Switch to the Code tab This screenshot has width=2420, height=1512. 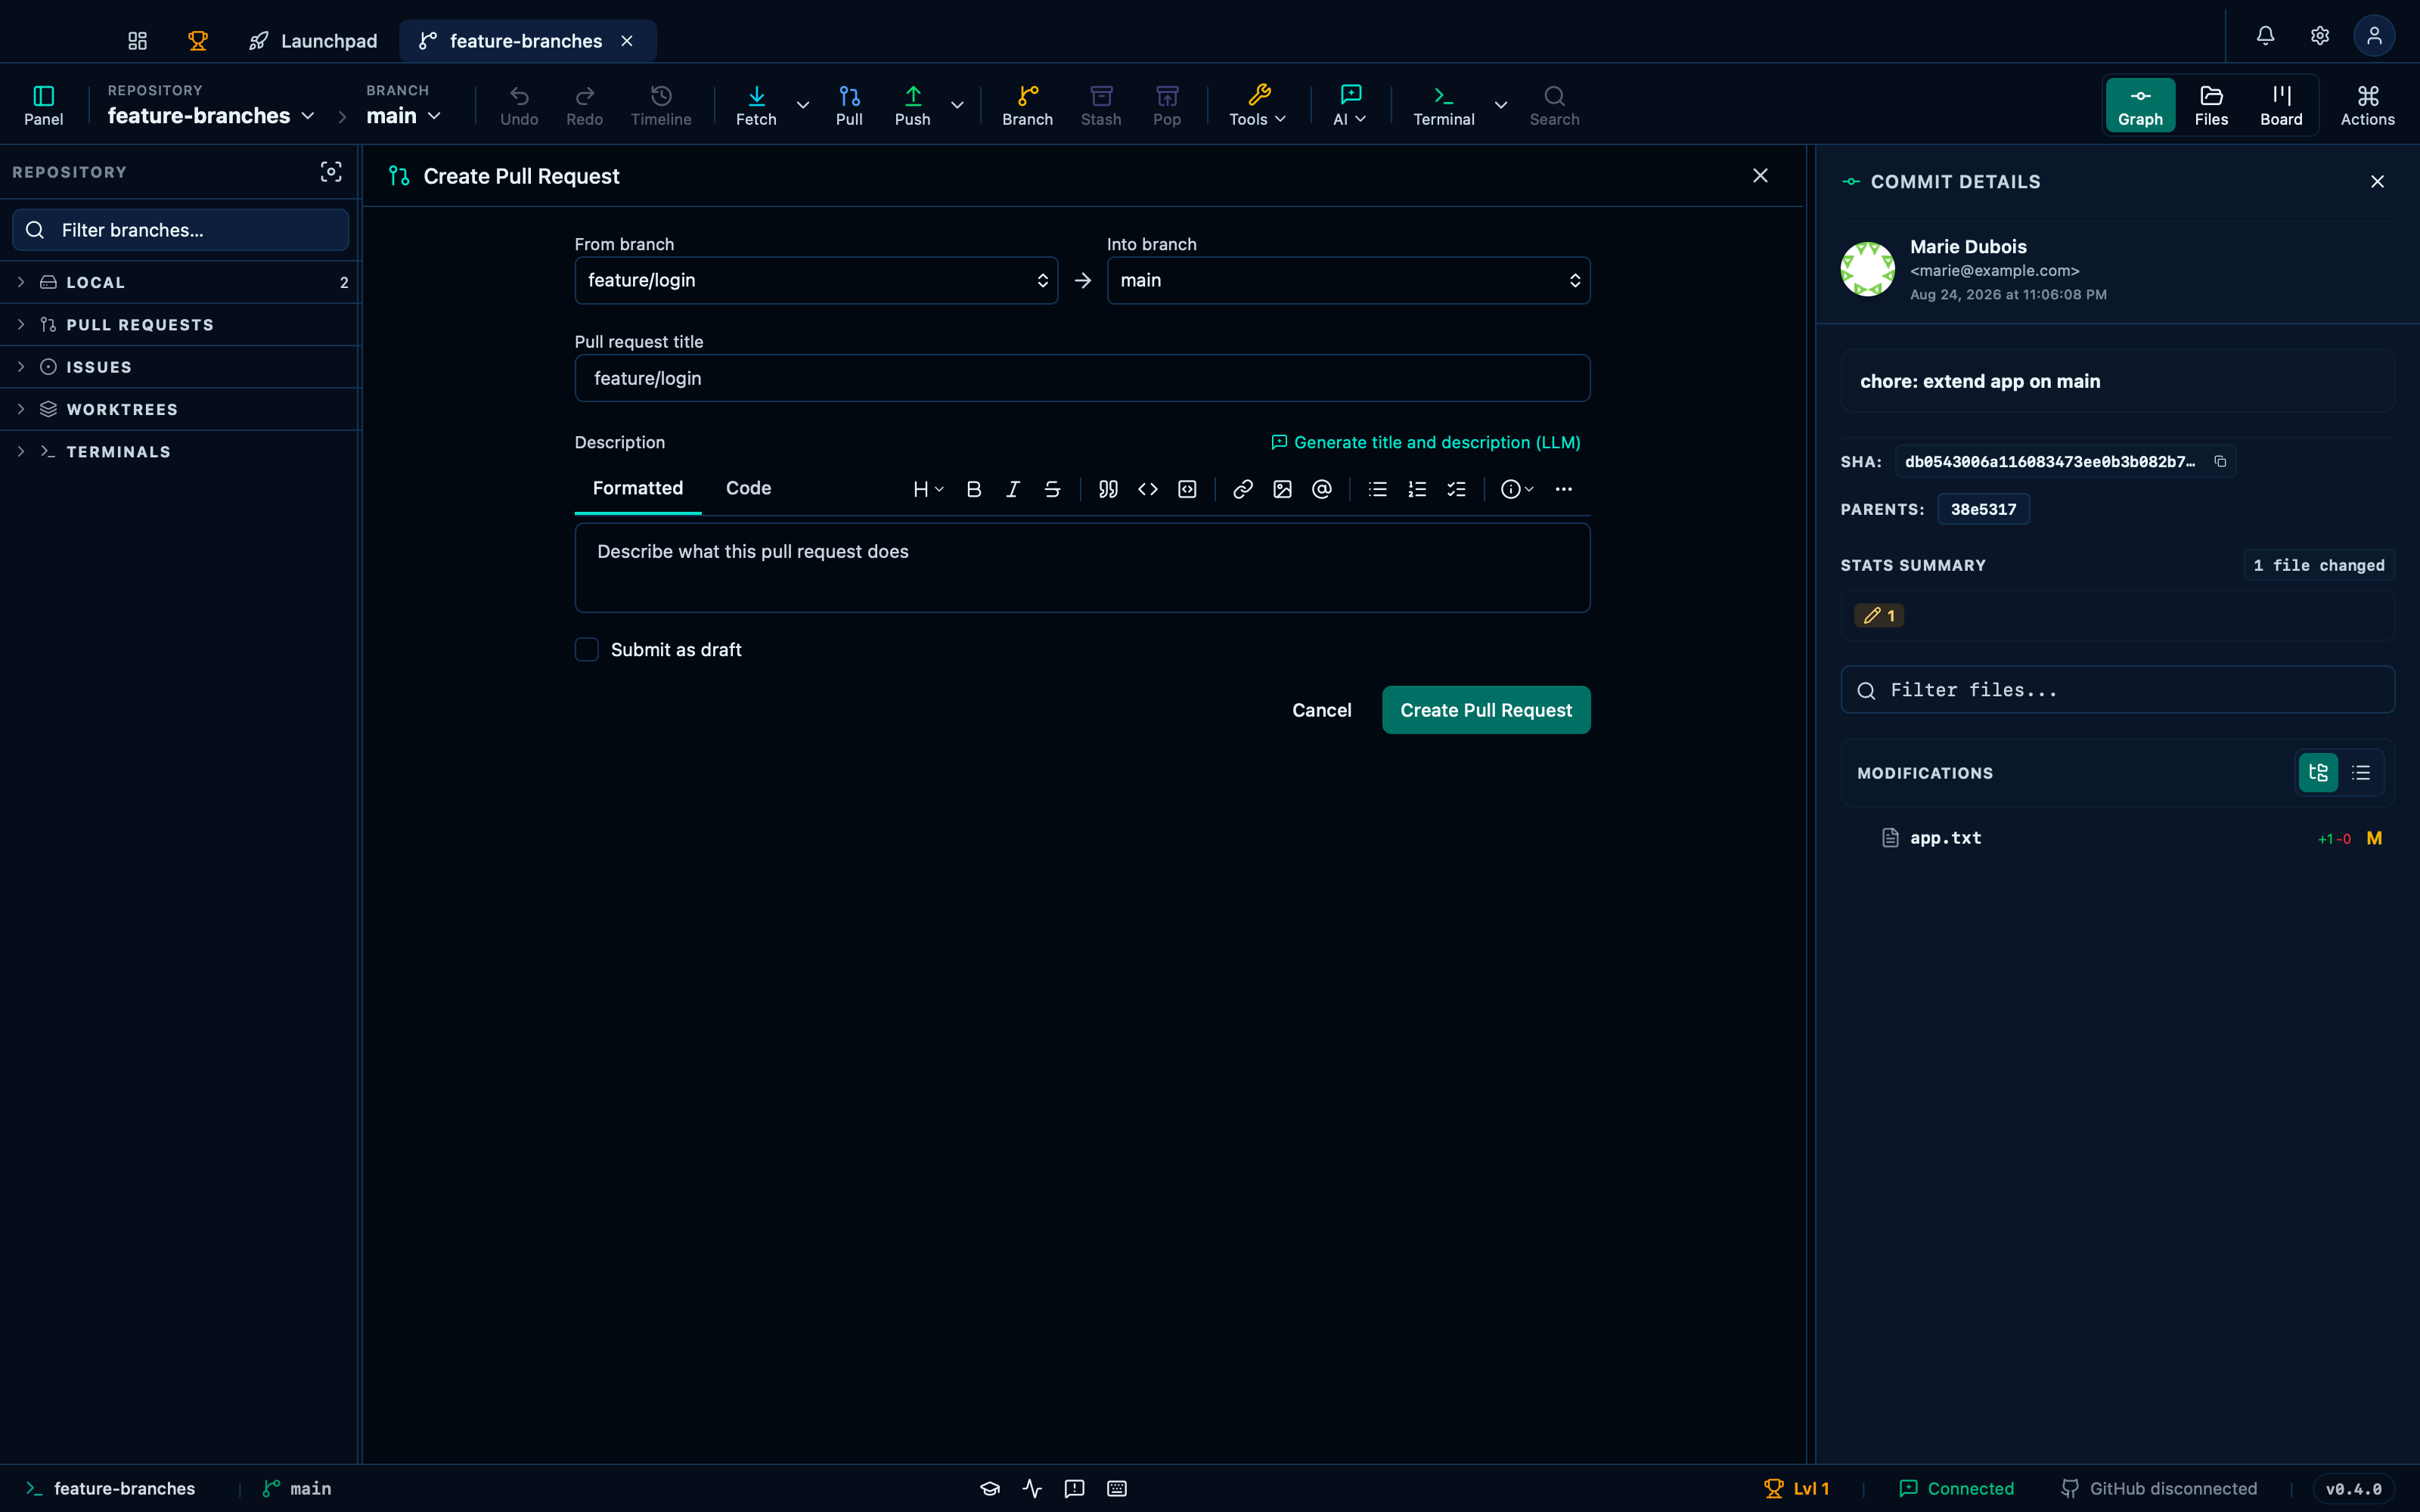pos(748,488)
